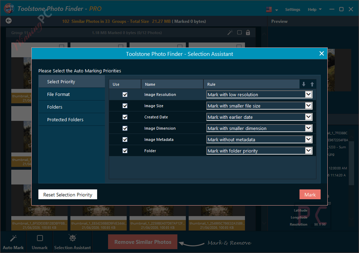Uncheck the Folder rule checkbox
The image size is (359, 253).
click(x=125, y=151)
